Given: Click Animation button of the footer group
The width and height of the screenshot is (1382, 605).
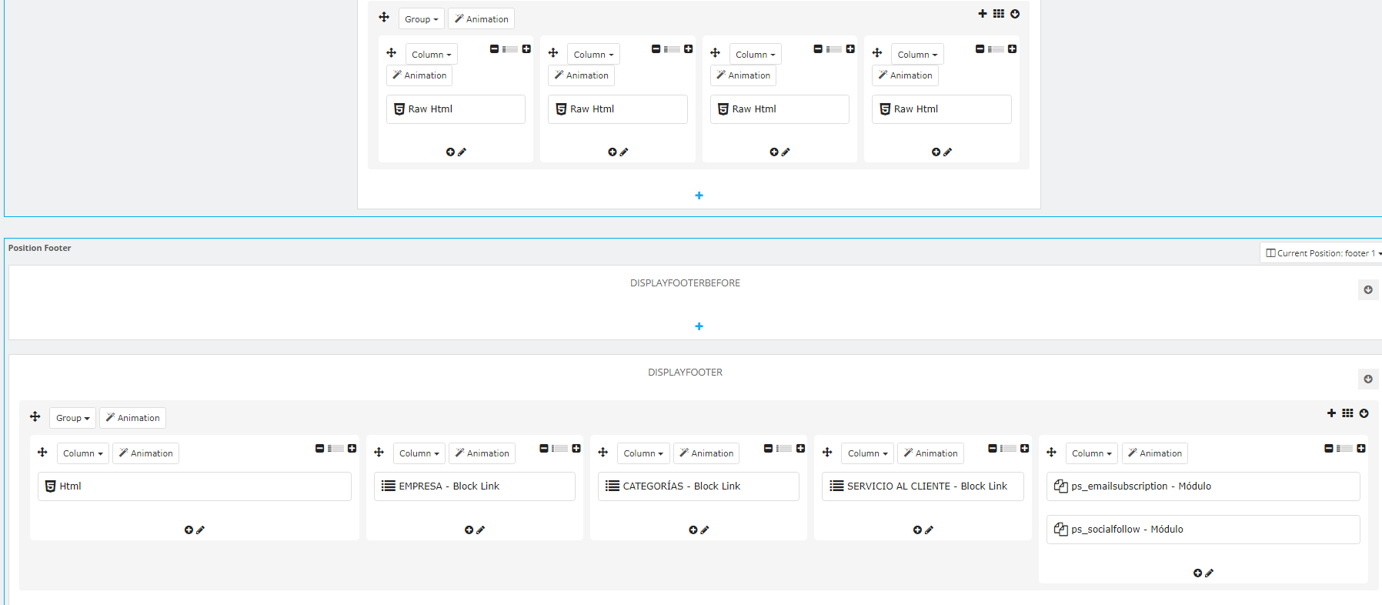Looking at the screenshot, I should (133, 418).
